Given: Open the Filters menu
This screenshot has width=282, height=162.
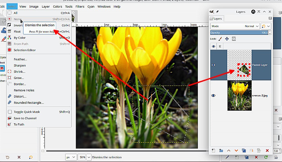Looking at the screenshot, I should [80, 7].
